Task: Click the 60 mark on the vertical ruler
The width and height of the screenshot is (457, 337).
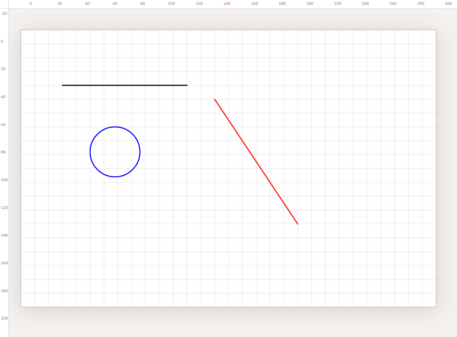Action: tap(3, 124)
